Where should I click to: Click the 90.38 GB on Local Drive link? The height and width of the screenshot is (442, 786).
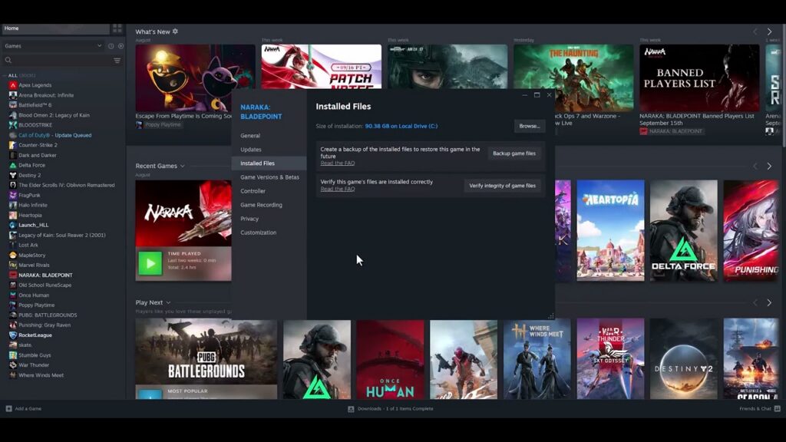[401, 127]
